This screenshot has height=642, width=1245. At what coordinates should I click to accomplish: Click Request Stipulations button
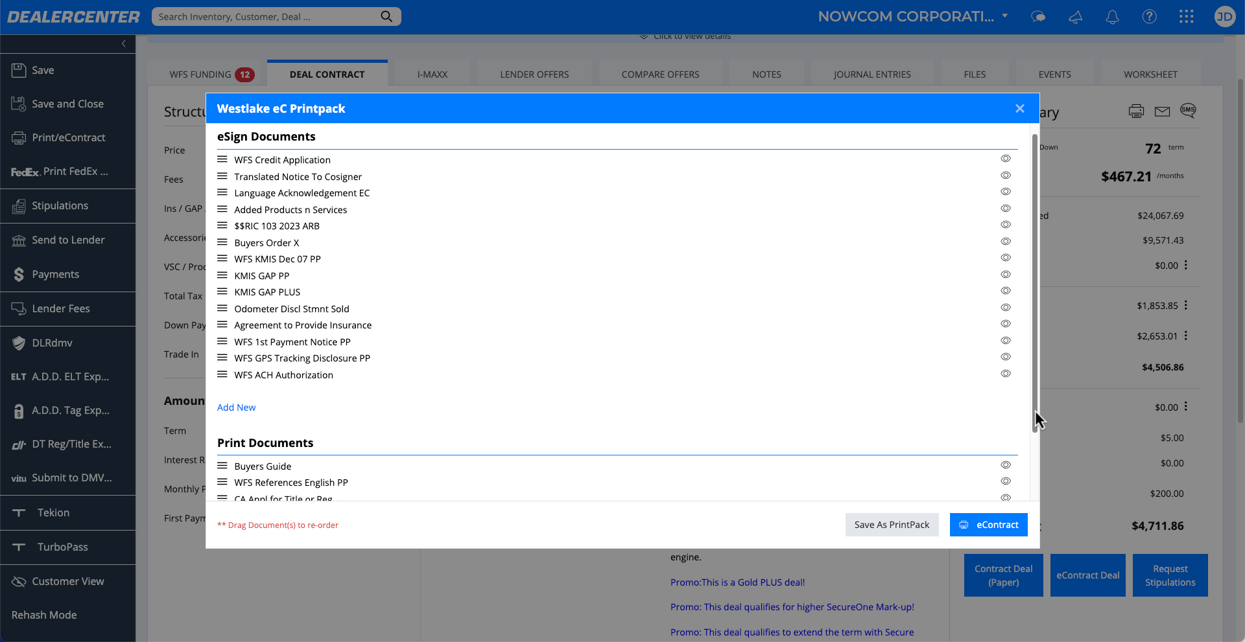pos(1170,575)
